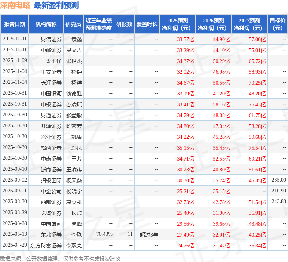Click the 近三年业绩预测准确度 column header
288x262 pixels.
pyautogui.click(x=99, y=24)
